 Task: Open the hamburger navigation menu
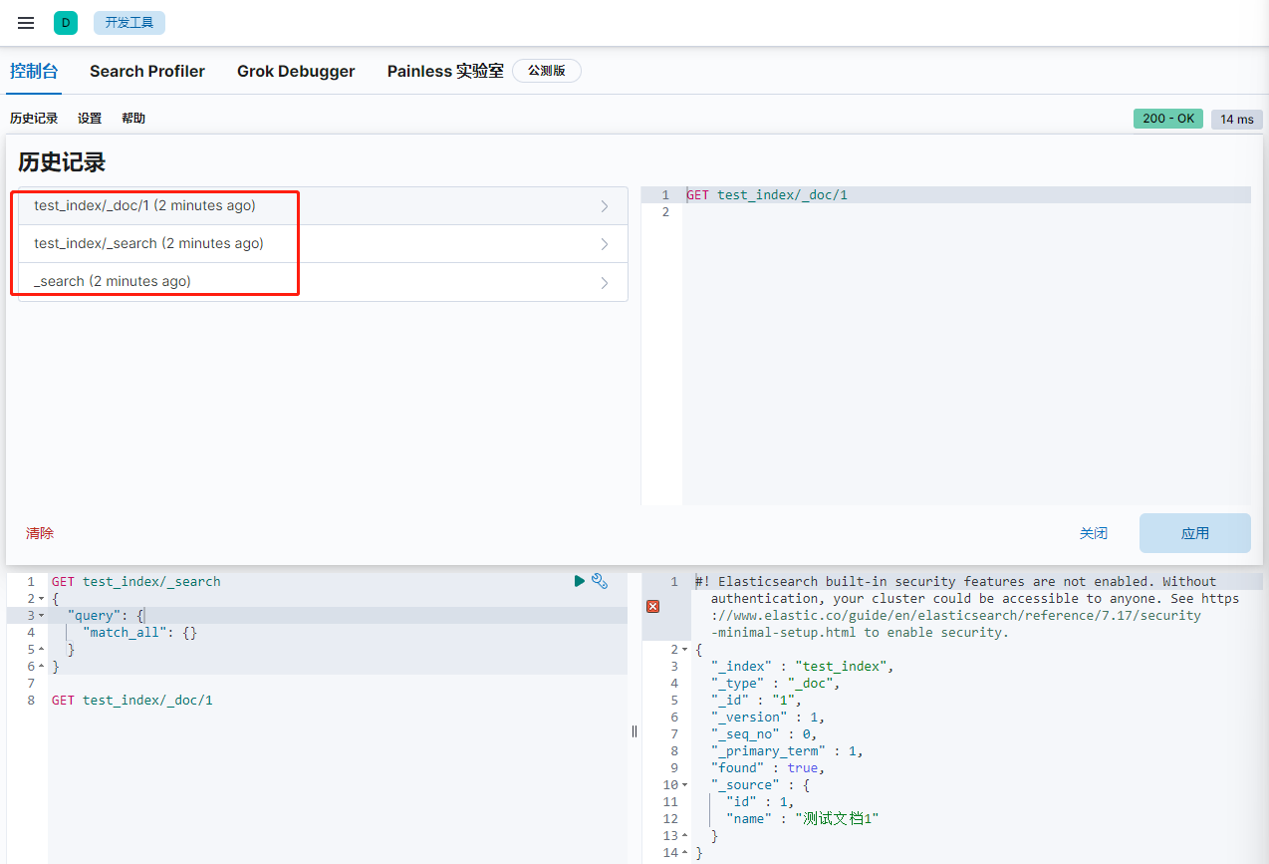tap(26, 23)
